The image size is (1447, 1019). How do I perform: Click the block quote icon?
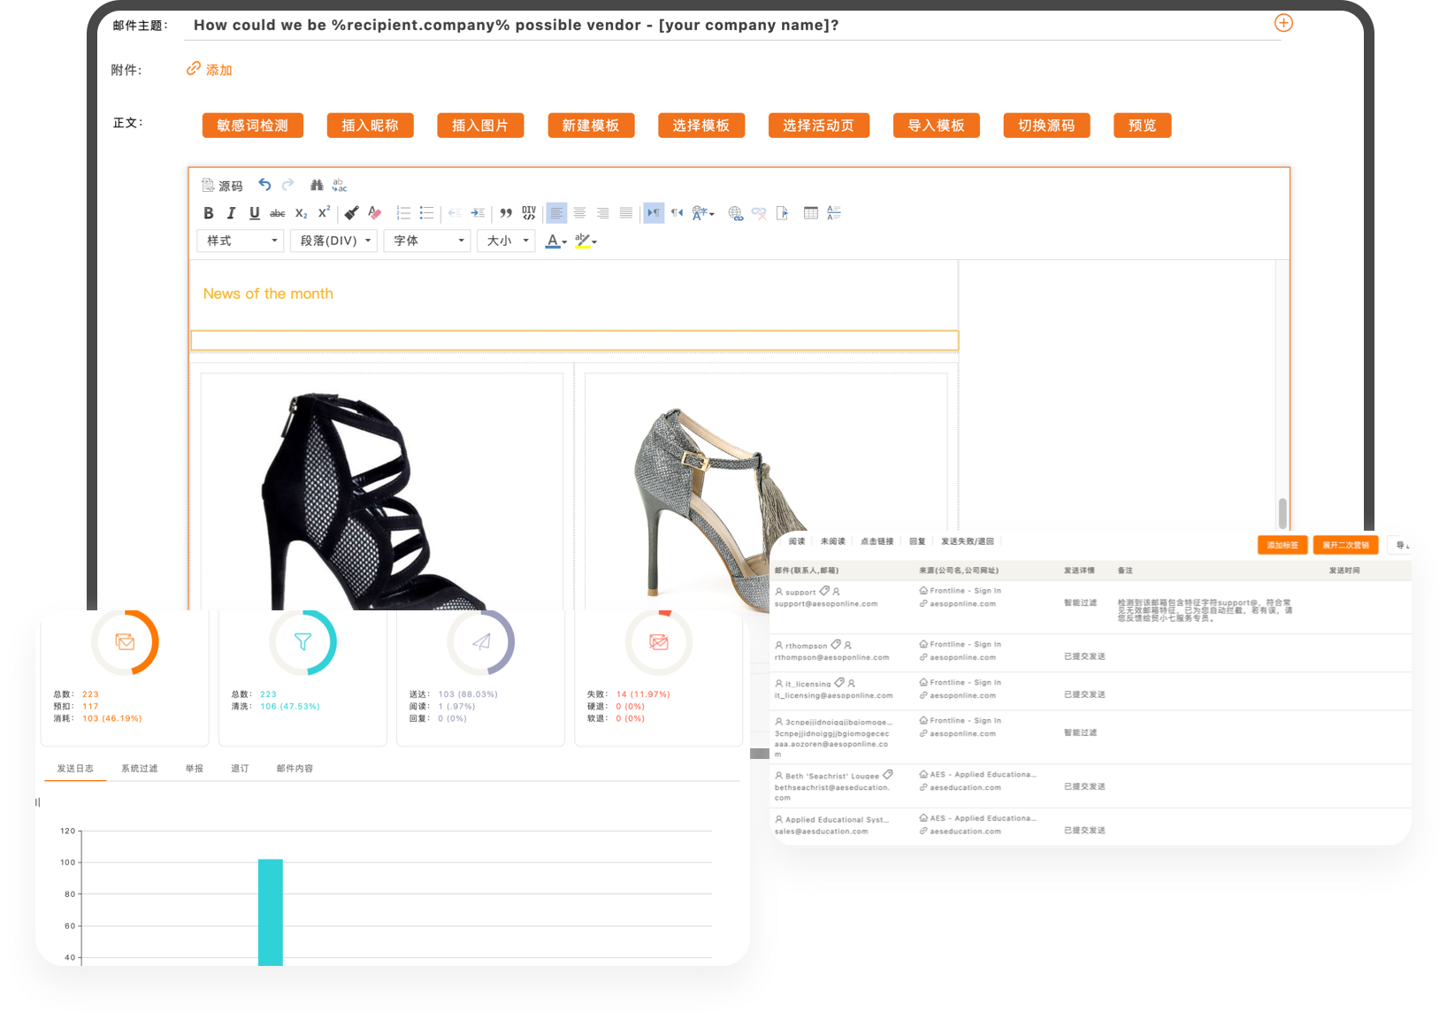pos(506,213)
